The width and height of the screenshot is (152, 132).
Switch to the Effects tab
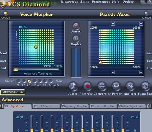46,106
